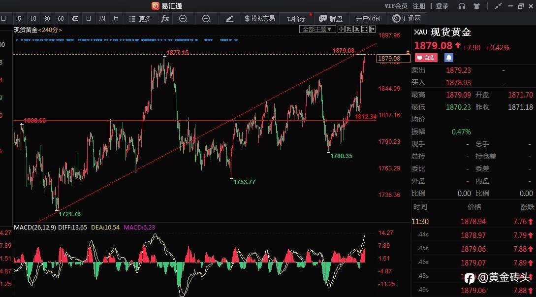The width and height of the screenshot is (536, 297).
Task: Open 汇通网 website link
Action: [407, 19]
